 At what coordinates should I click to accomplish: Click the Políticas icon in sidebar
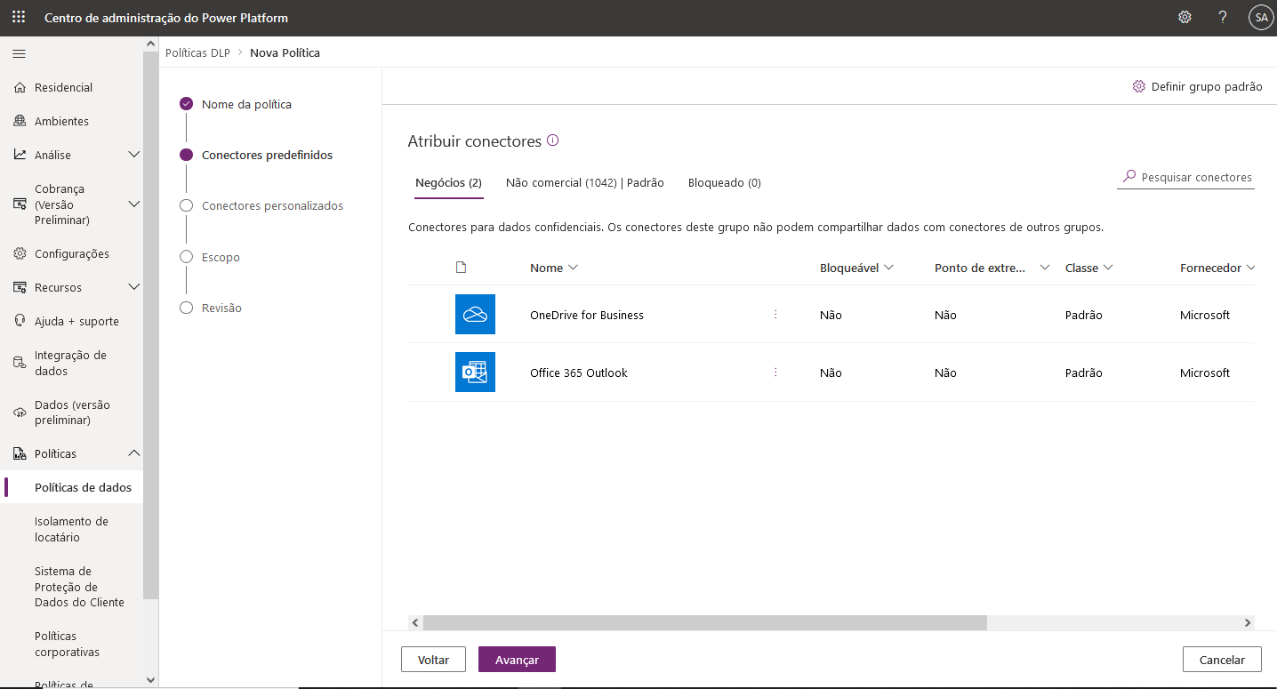(x=20, y=453)
